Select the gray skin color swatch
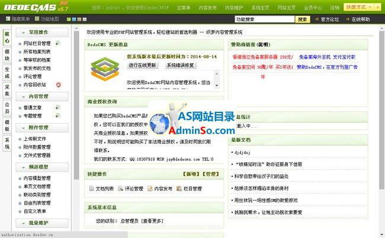385x238 pixels. point(85,19)
